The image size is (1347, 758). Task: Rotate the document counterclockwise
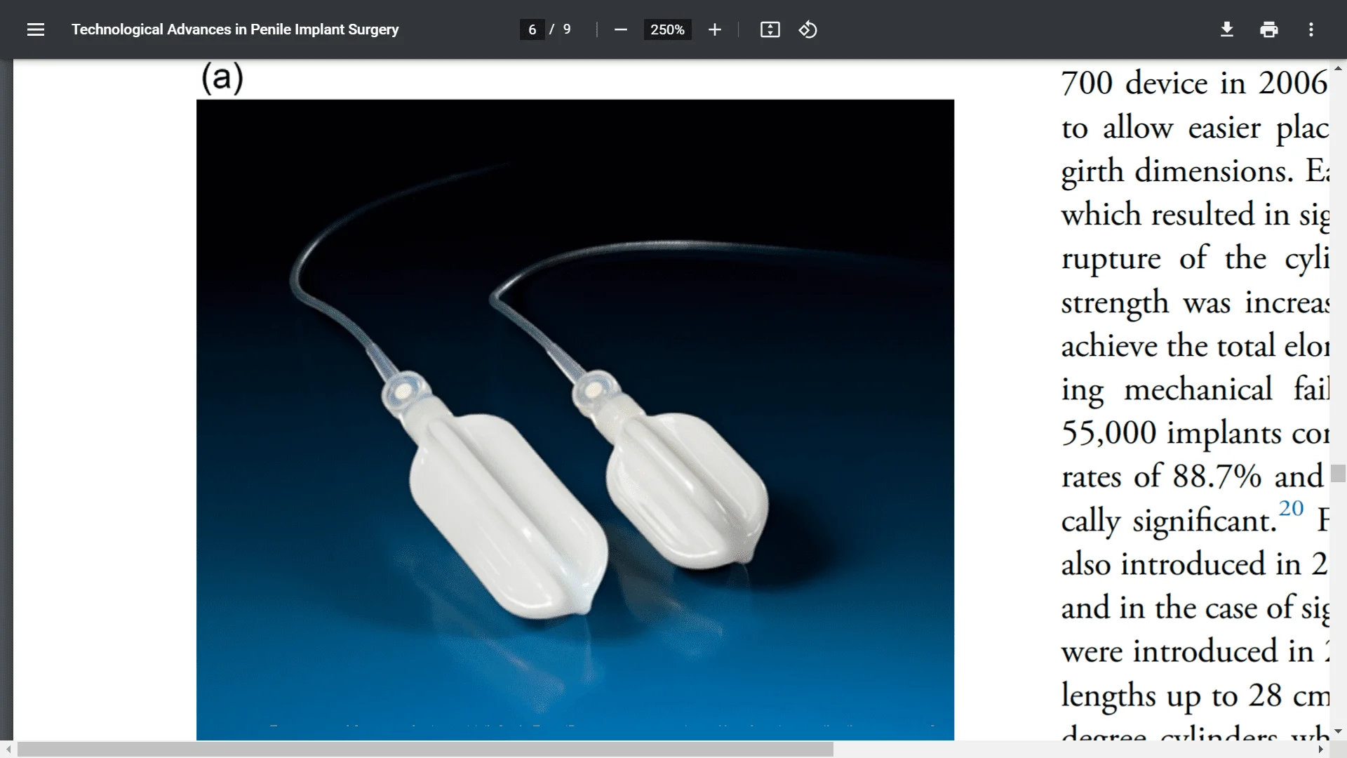pyautogui.click(x=807, y=29)
